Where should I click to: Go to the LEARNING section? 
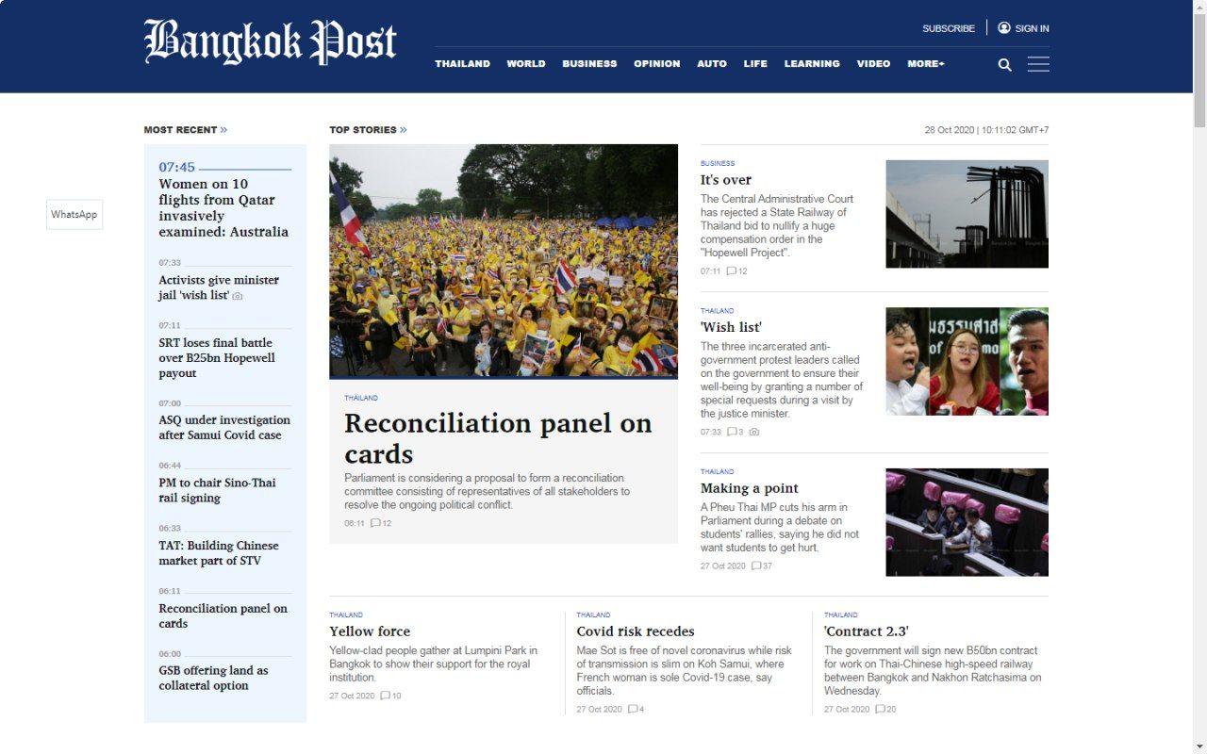coord(811,64)
